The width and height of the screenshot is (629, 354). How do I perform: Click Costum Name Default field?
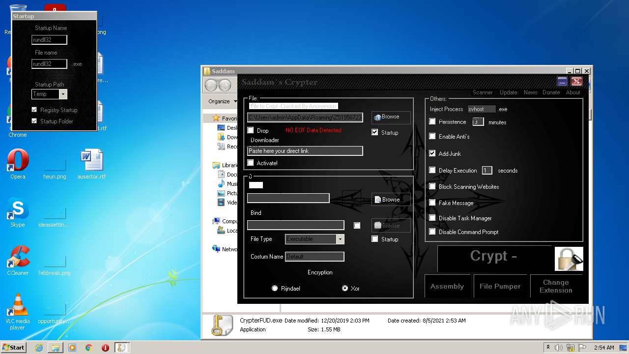[x=314, y=257]
